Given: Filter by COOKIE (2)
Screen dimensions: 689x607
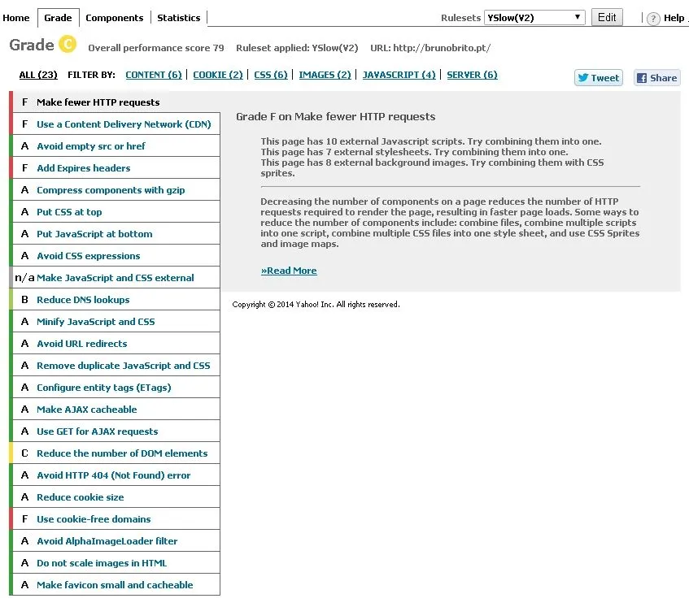Looking at the screenshot, I should click(x=218, y=75).
